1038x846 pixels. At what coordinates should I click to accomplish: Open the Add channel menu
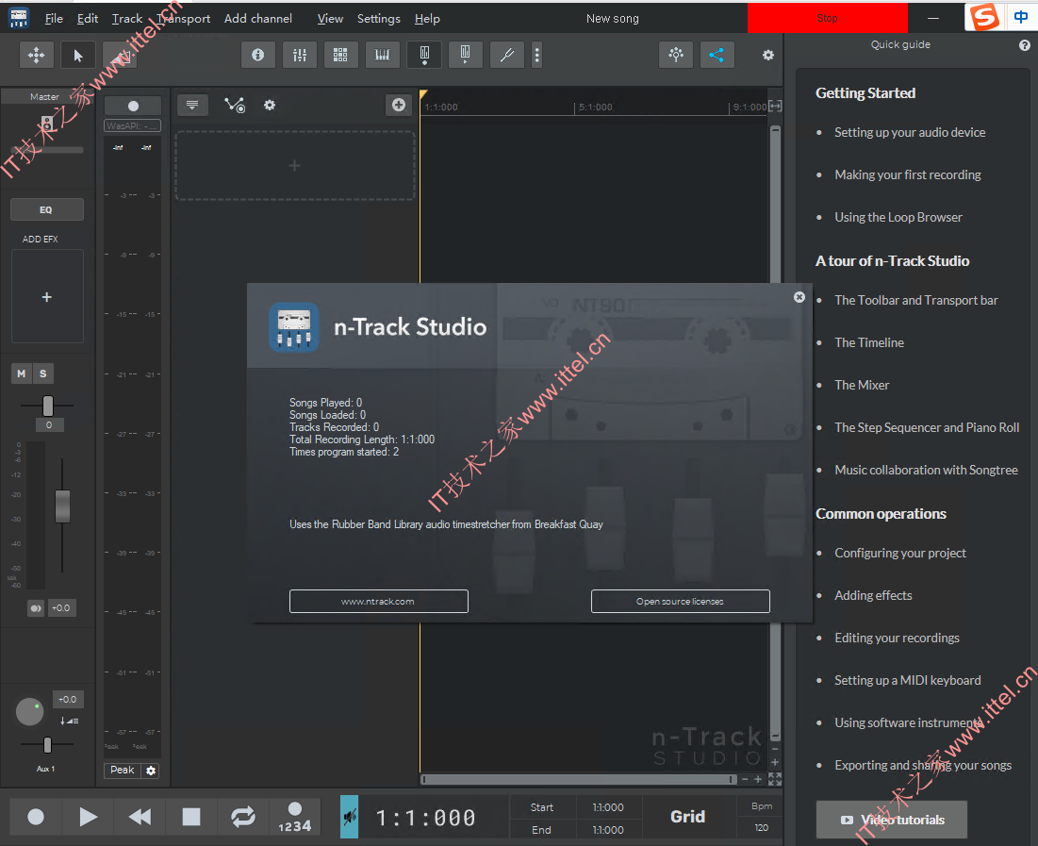(258, 19)
